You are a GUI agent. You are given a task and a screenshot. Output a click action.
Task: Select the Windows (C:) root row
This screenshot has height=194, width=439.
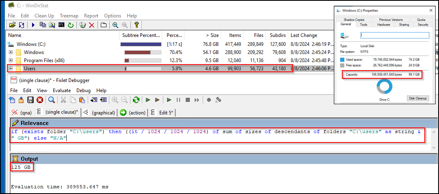click(x=170, y=44)
